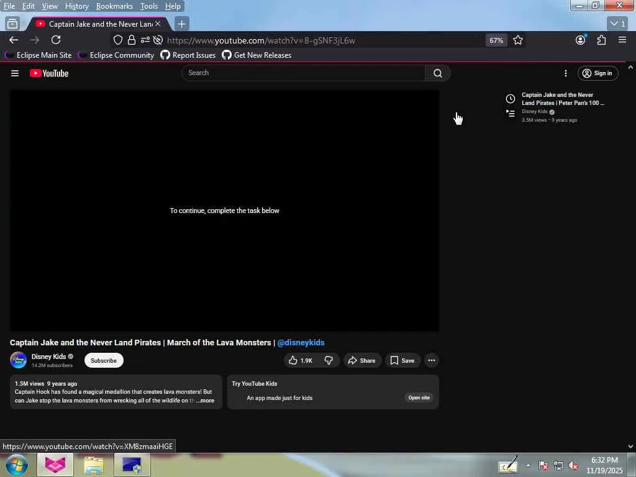
Task: Click the Share button
Action: coord(362,361)
